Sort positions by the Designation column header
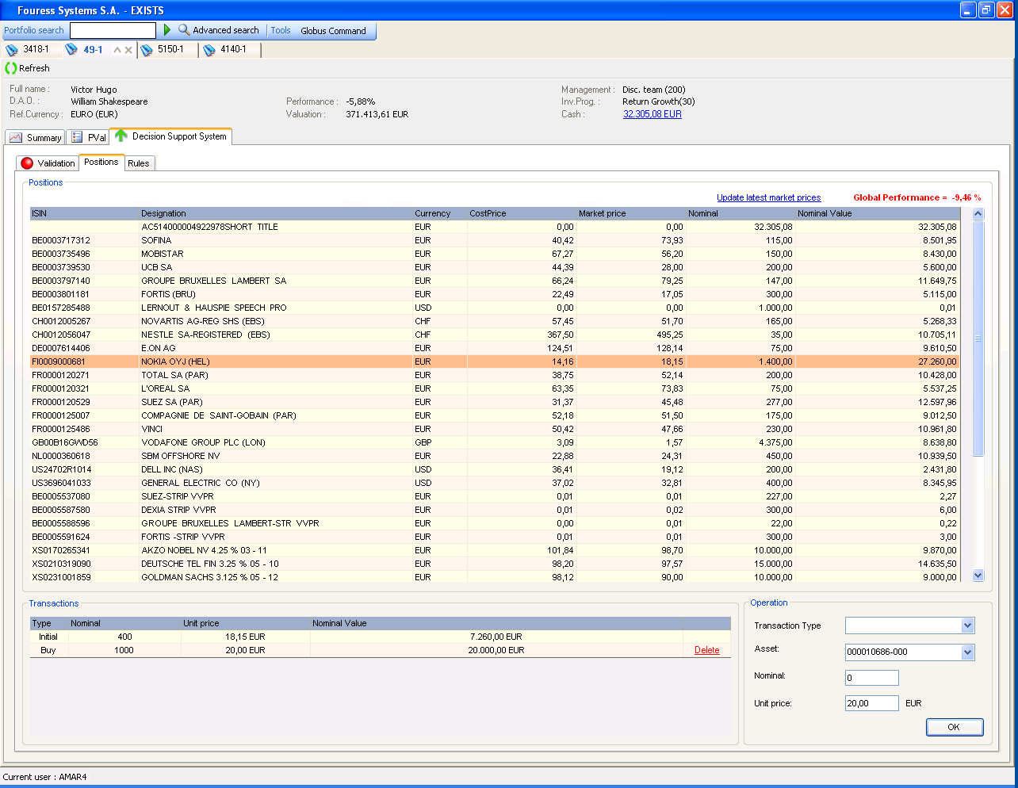This screenshot has height=788, width=1018. [x=276, y=213]
